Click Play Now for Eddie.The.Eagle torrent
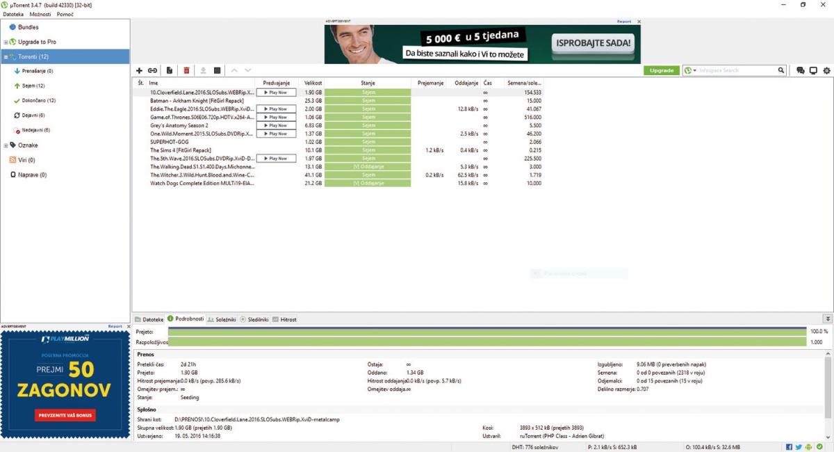 click(276, 109)
